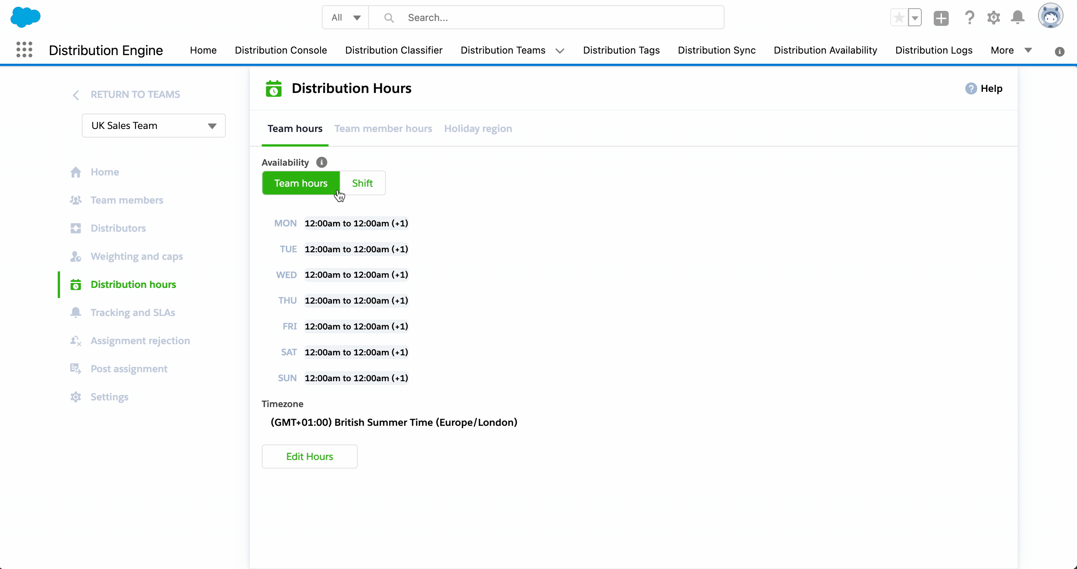1077x569 pixels.
Task: Open the App Launcher grid icon
Action: (x=24, y=50)
